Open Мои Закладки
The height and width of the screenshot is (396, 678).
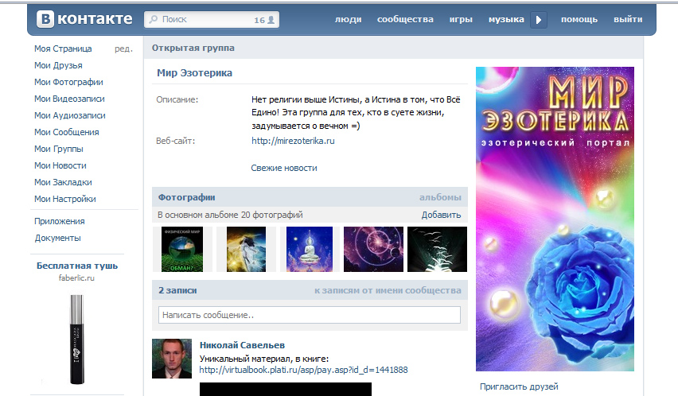click(63, 182)
